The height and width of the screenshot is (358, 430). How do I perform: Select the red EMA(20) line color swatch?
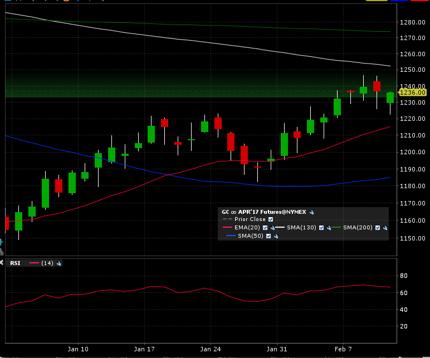226,228
